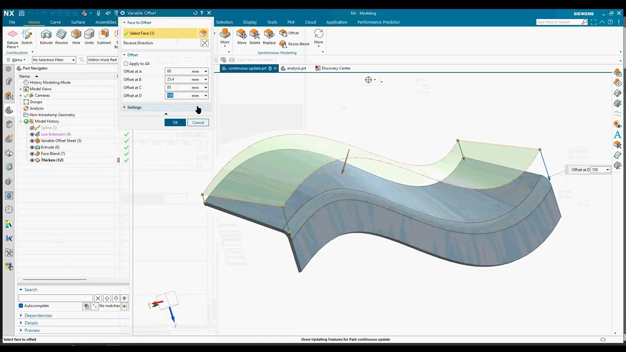Expand the Model Views node

tap(21, 89)
